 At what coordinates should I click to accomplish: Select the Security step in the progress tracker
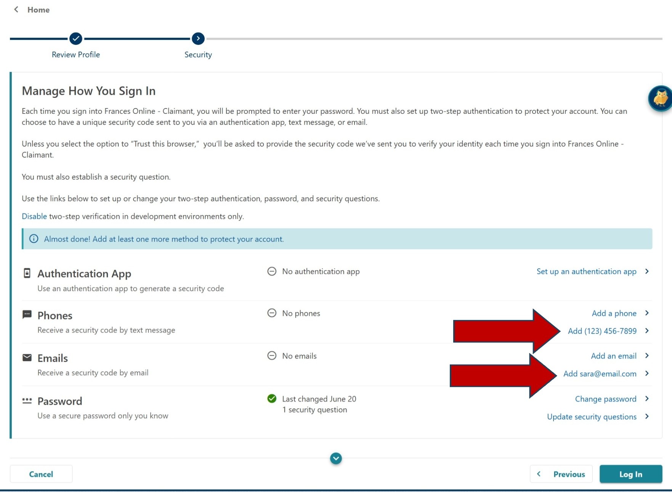click(198, 38)
